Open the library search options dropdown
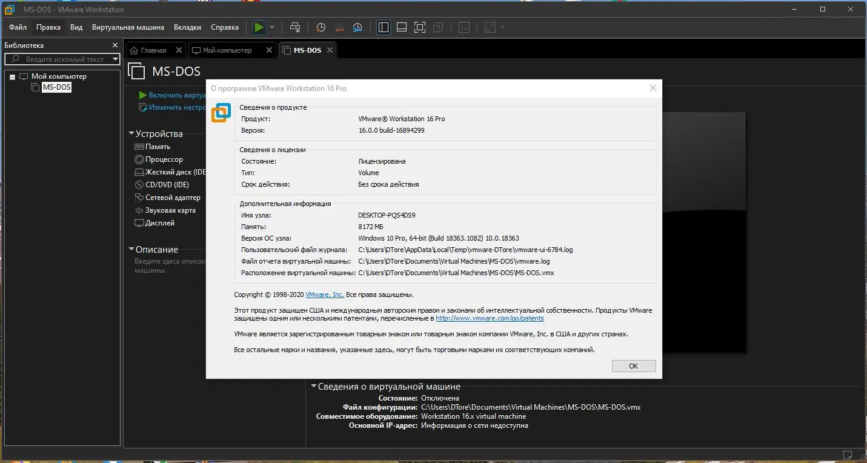867x463 pixels. point(115,59)
